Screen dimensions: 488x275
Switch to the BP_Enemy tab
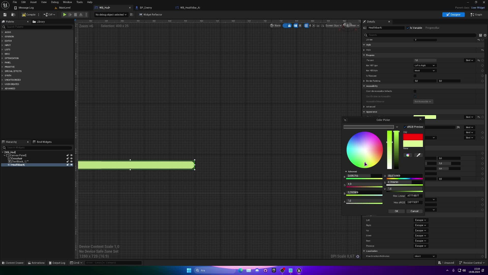[146, 7]
